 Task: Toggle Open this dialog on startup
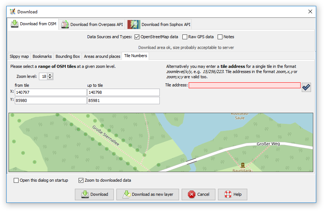tap(16, 181)
